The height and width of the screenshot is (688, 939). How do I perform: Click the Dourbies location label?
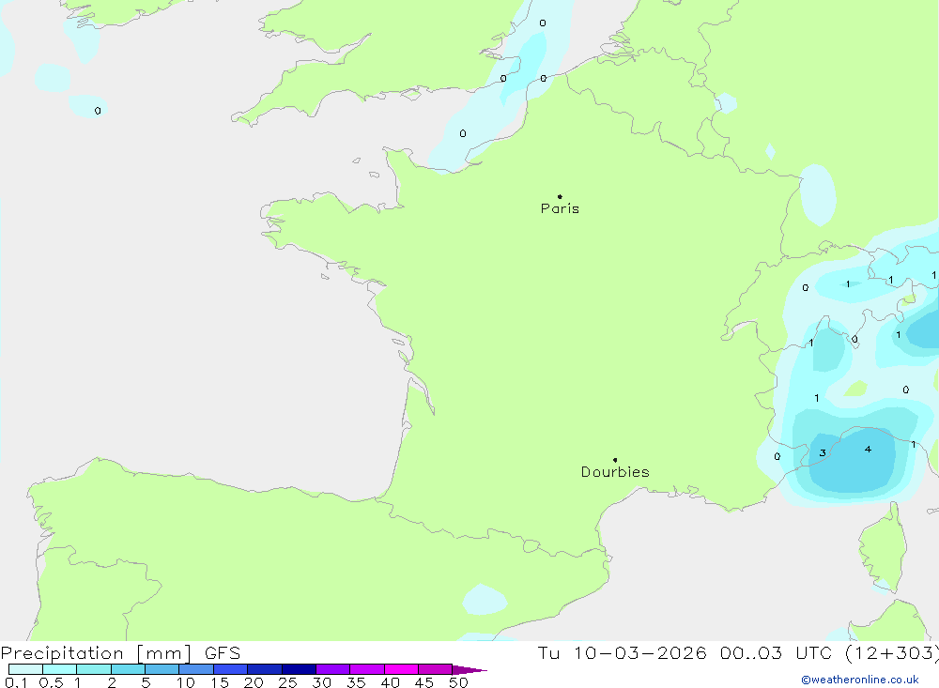[x=615, y=472]
